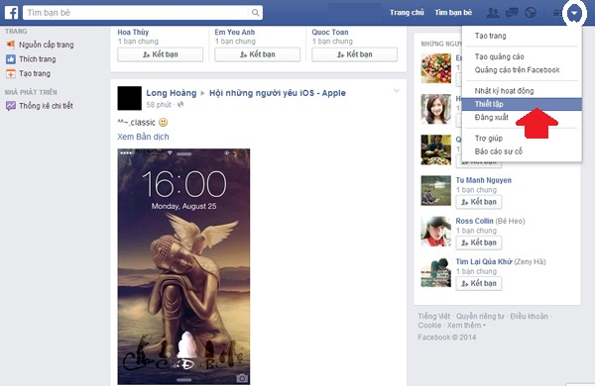Click the Thống kê chi tiết chart icon
This screenshot has width=595, height=386.
tap(10, 106)
